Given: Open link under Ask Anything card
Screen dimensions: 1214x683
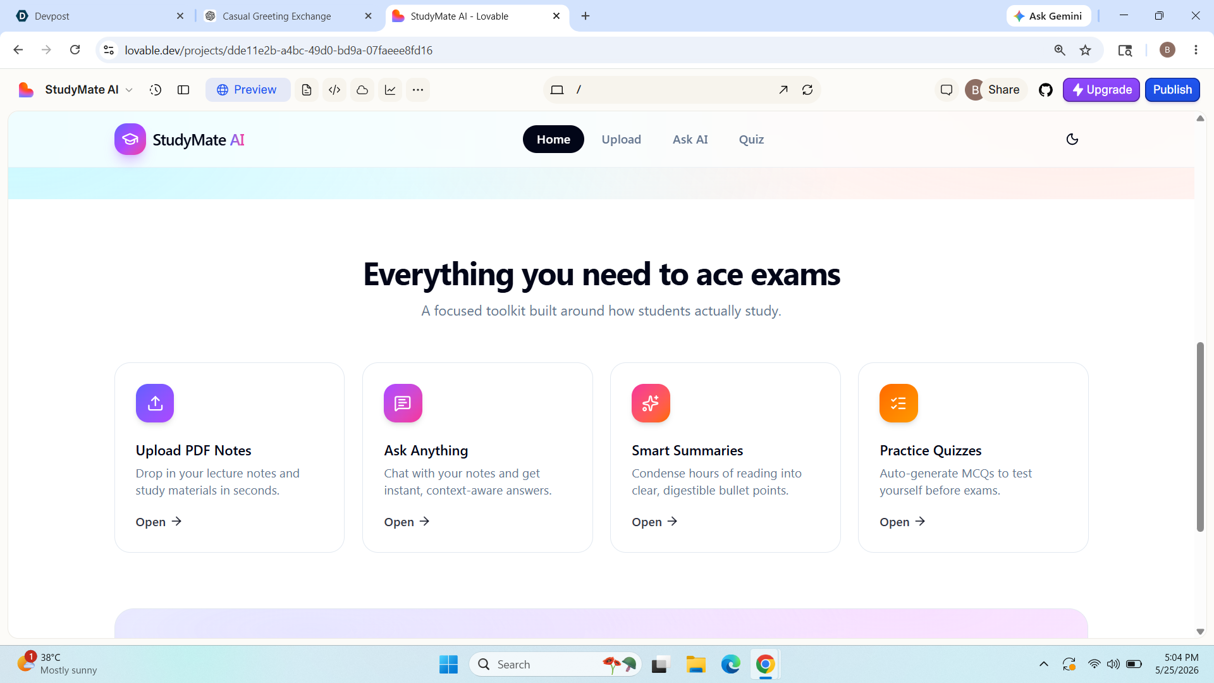Looking at the screenshot, I should coord(407,522).
